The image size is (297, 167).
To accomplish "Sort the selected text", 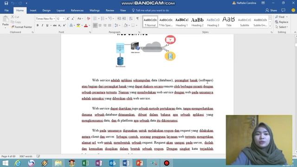I will coord(131,19).
